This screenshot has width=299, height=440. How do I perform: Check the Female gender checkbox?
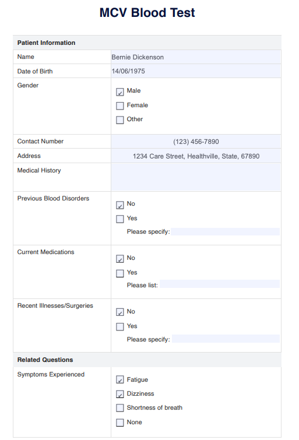120,106
